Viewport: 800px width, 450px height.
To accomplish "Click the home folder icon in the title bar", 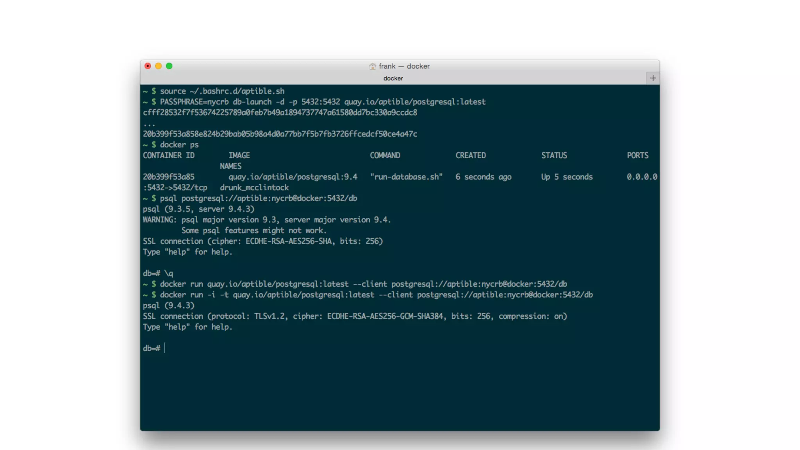I will click(372, 66).
